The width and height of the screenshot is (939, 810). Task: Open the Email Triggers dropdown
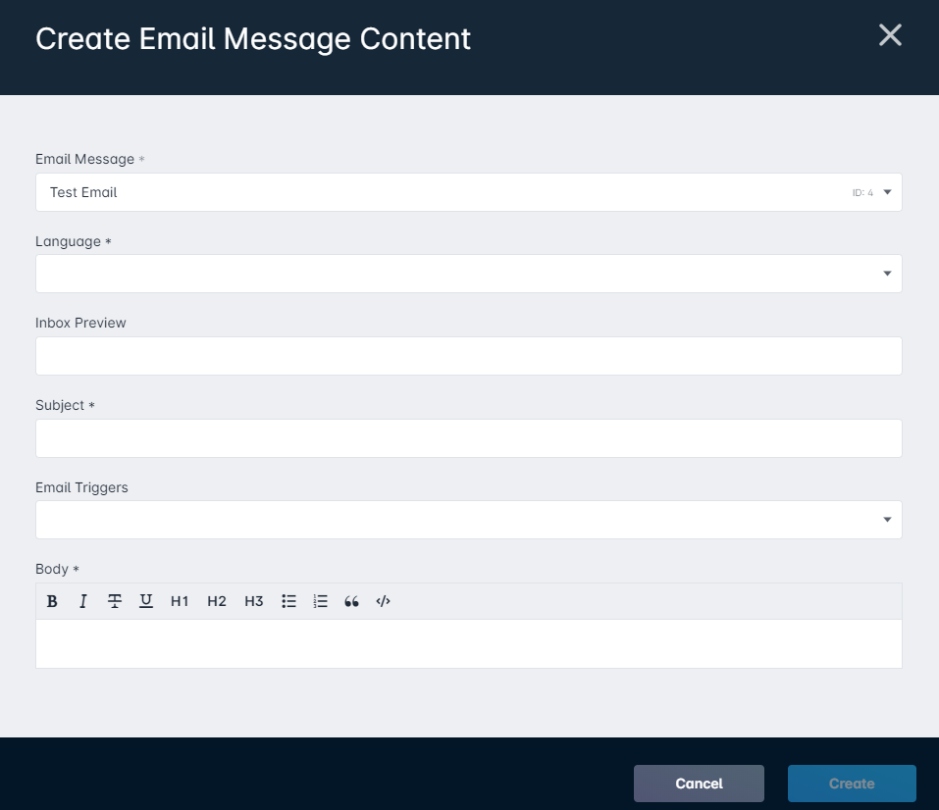click(469, 520)
